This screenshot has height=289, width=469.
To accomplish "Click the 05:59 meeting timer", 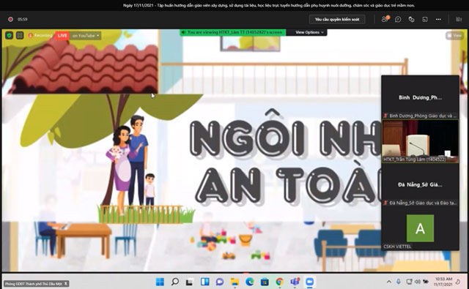I will tap(23, 20).
